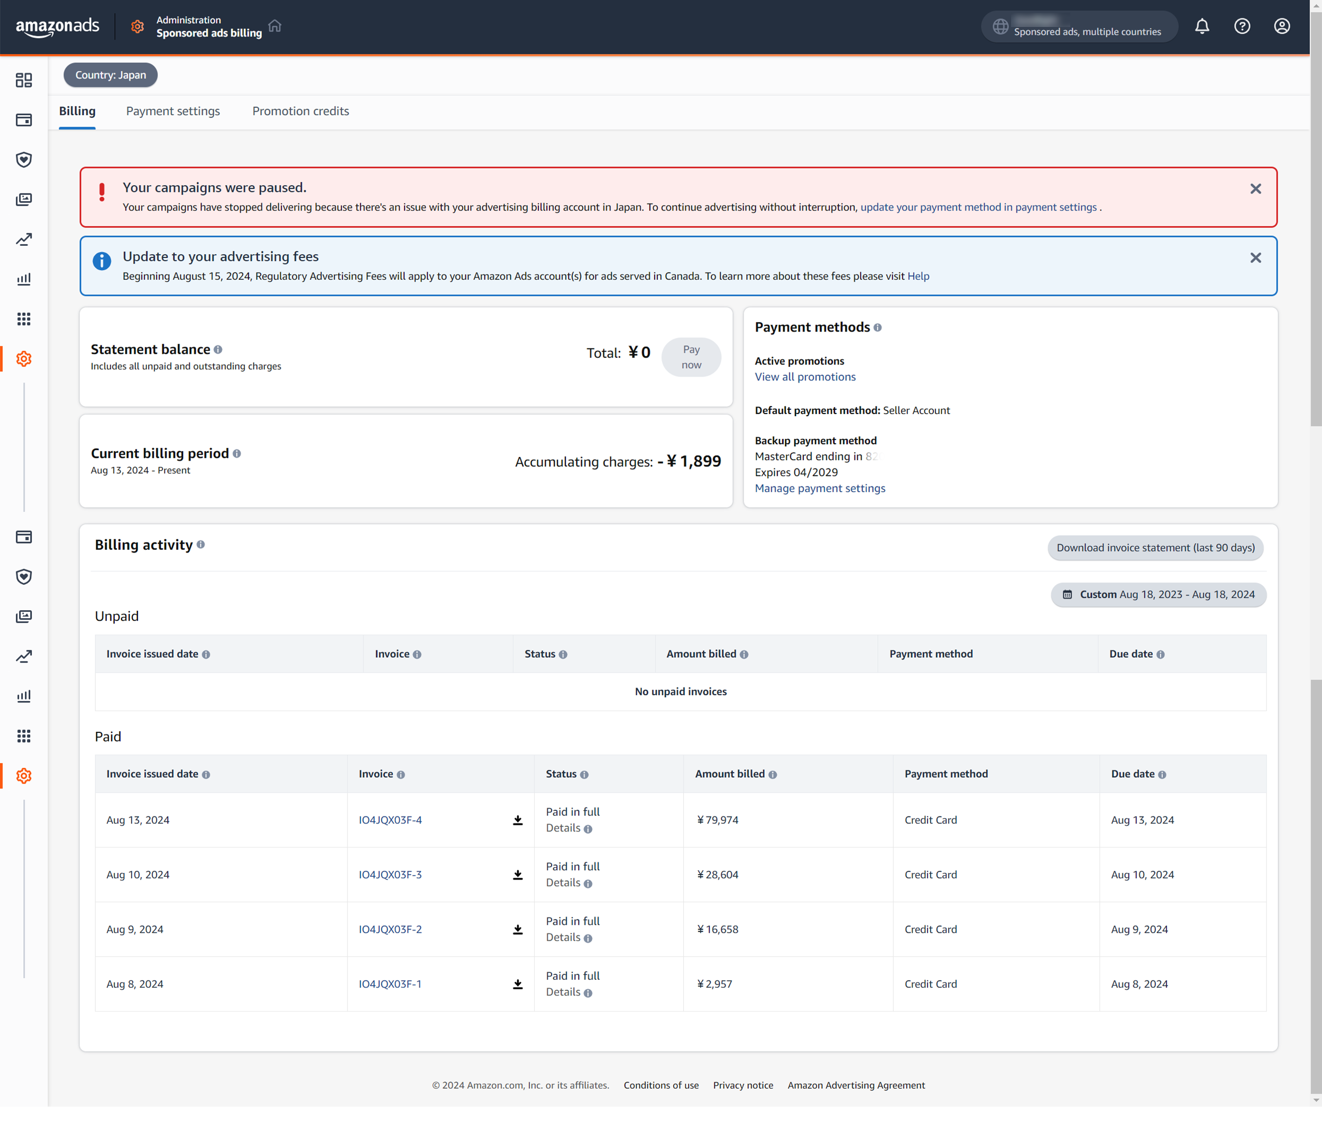Click the upper nine-dot apps sidebar icon
Image resolution: width=1322 pixels, height=1140 pixels.
tap(24, 319)
